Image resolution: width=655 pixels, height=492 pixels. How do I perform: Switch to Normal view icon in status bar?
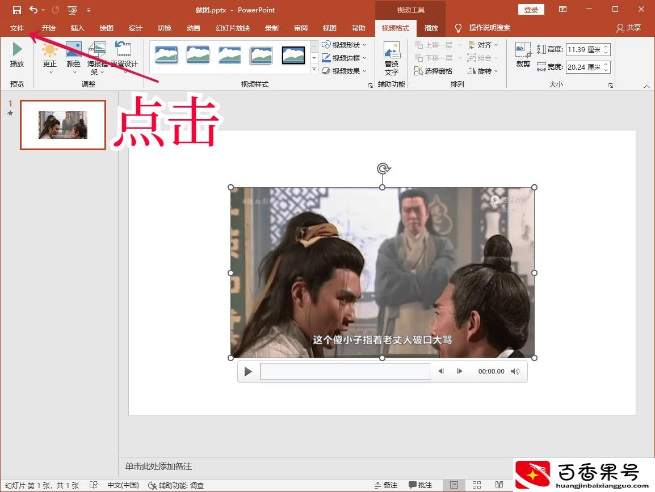tap(454, 485)
